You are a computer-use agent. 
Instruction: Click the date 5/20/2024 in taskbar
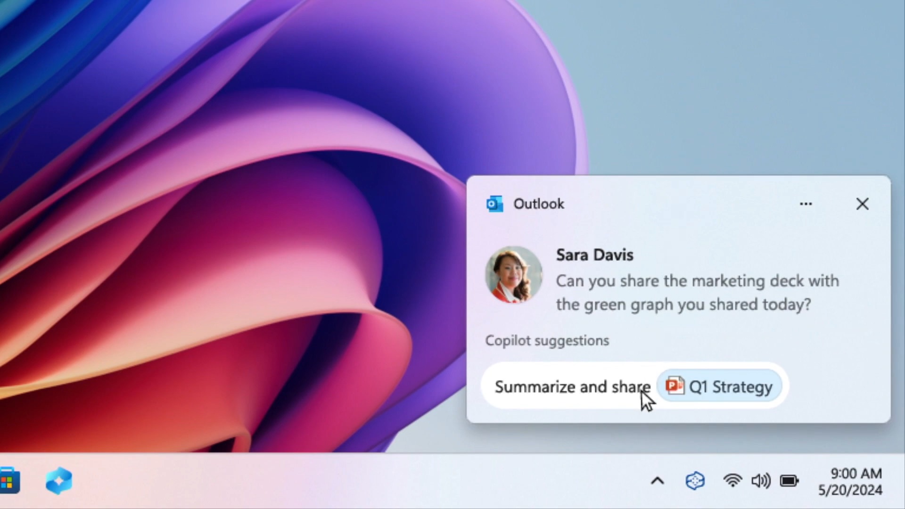pyautogui.click(x=850, y=490)
